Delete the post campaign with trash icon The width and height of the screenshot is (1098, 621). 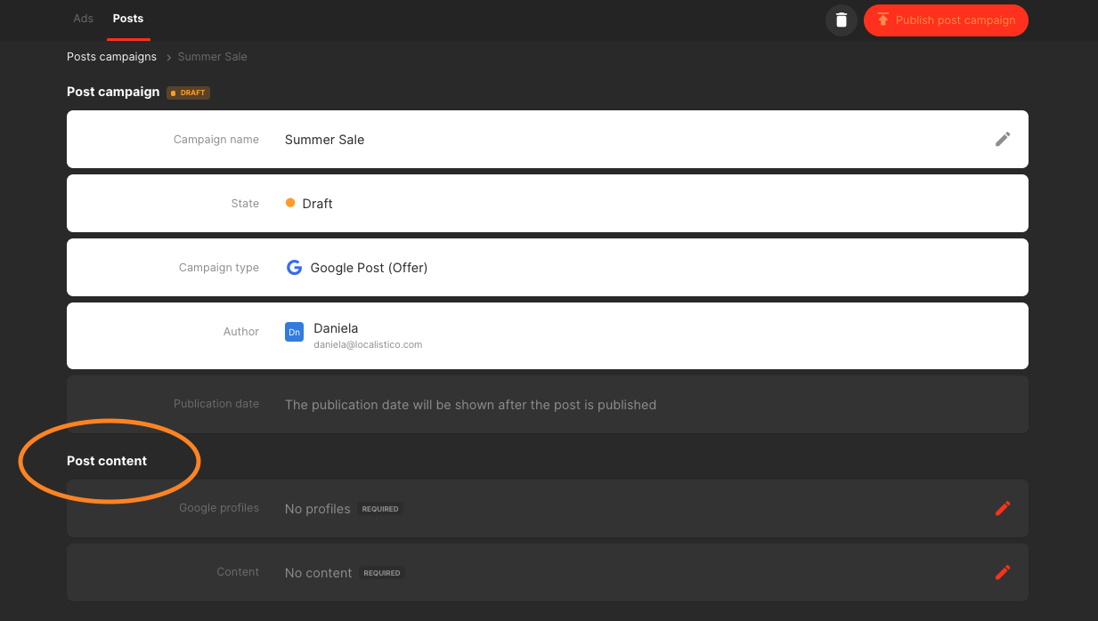click(x=842, y=20)
